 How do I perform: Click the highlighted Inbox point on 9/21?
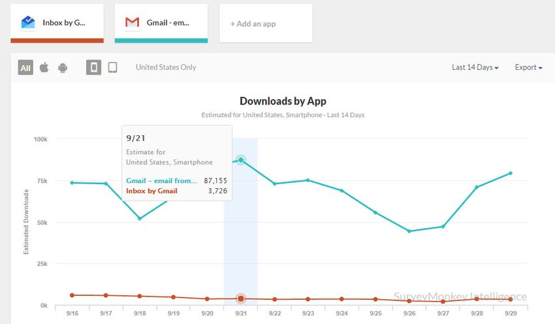click(x=241, y=299)
